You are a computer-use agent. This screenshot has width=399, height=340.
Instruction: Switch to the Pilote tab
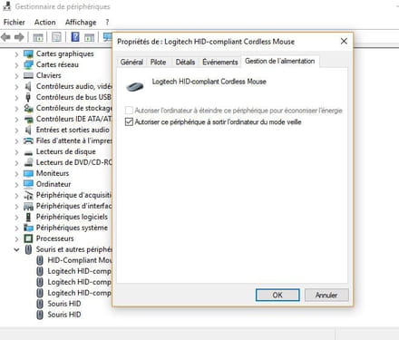158,63
